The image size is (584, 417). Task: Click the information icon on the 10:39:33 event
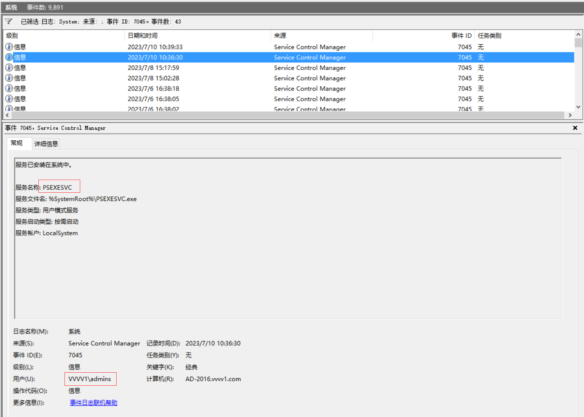(x=9, y=47)
